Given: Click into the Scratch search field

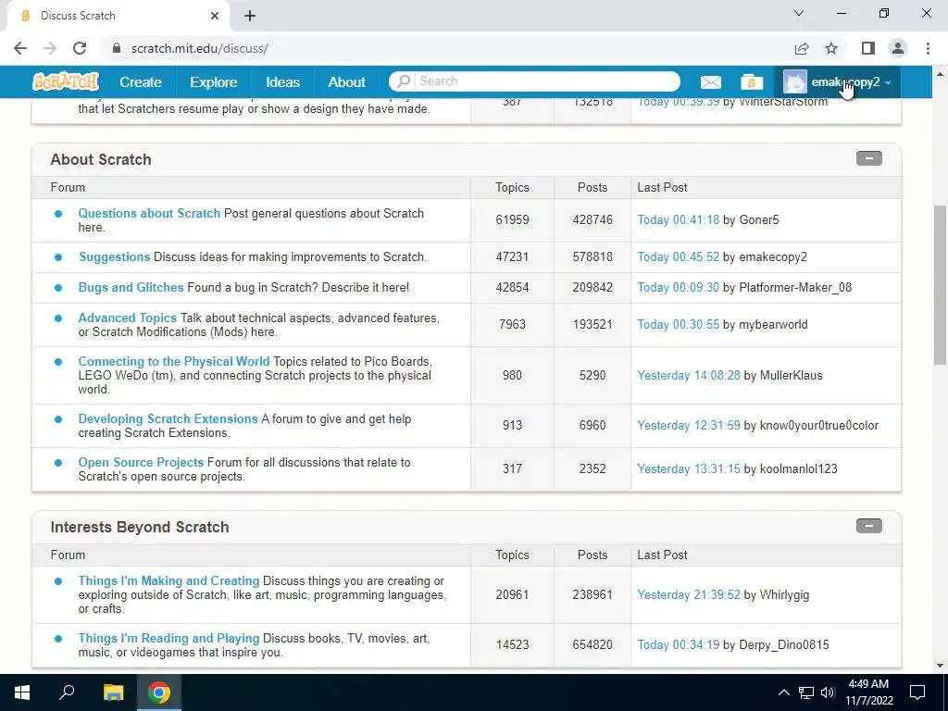Looking at the screenshot, I should [544, 81].
